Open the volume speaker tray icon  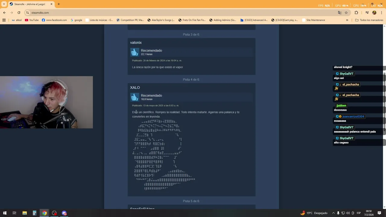pos(348,213)
